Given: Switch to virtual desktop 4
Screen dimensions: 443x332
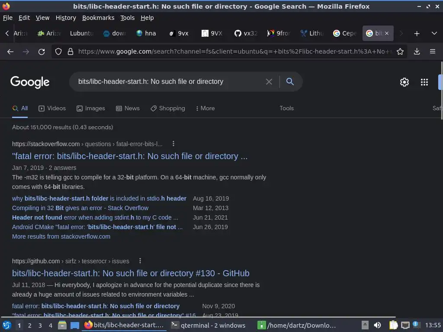Looking at the screenshot, I should tap(51, 326).
